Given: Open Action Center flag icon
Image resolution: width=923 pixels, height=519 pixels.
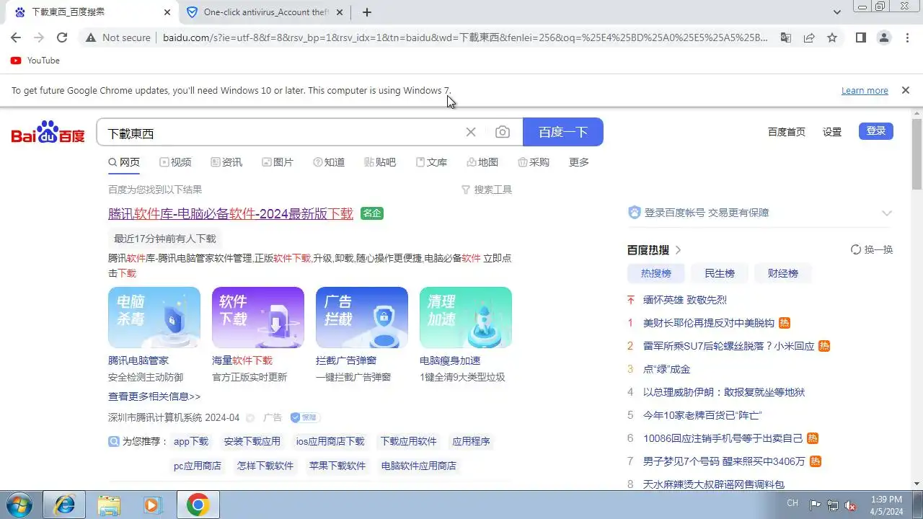Looking at the screenshot, I should 816,505.
